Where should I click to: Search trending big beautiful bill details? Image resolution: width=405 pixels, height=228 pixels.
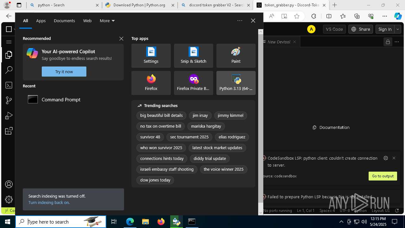161,116
